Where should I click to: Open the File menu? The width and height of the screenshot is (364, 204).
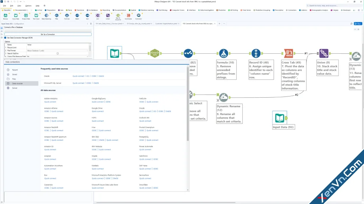pyautogui.click(x=4, y=6)
